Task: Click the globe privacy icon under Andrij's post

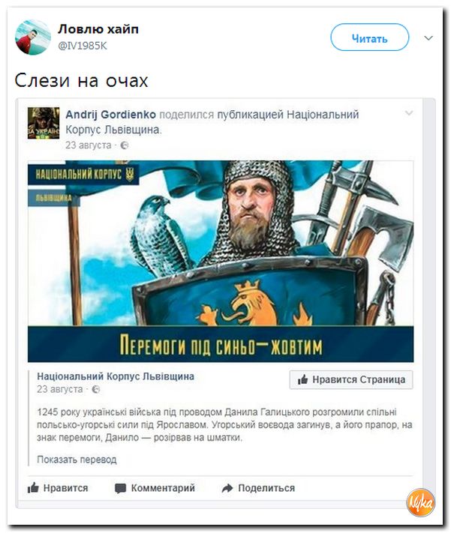Action: pos(125,145)
